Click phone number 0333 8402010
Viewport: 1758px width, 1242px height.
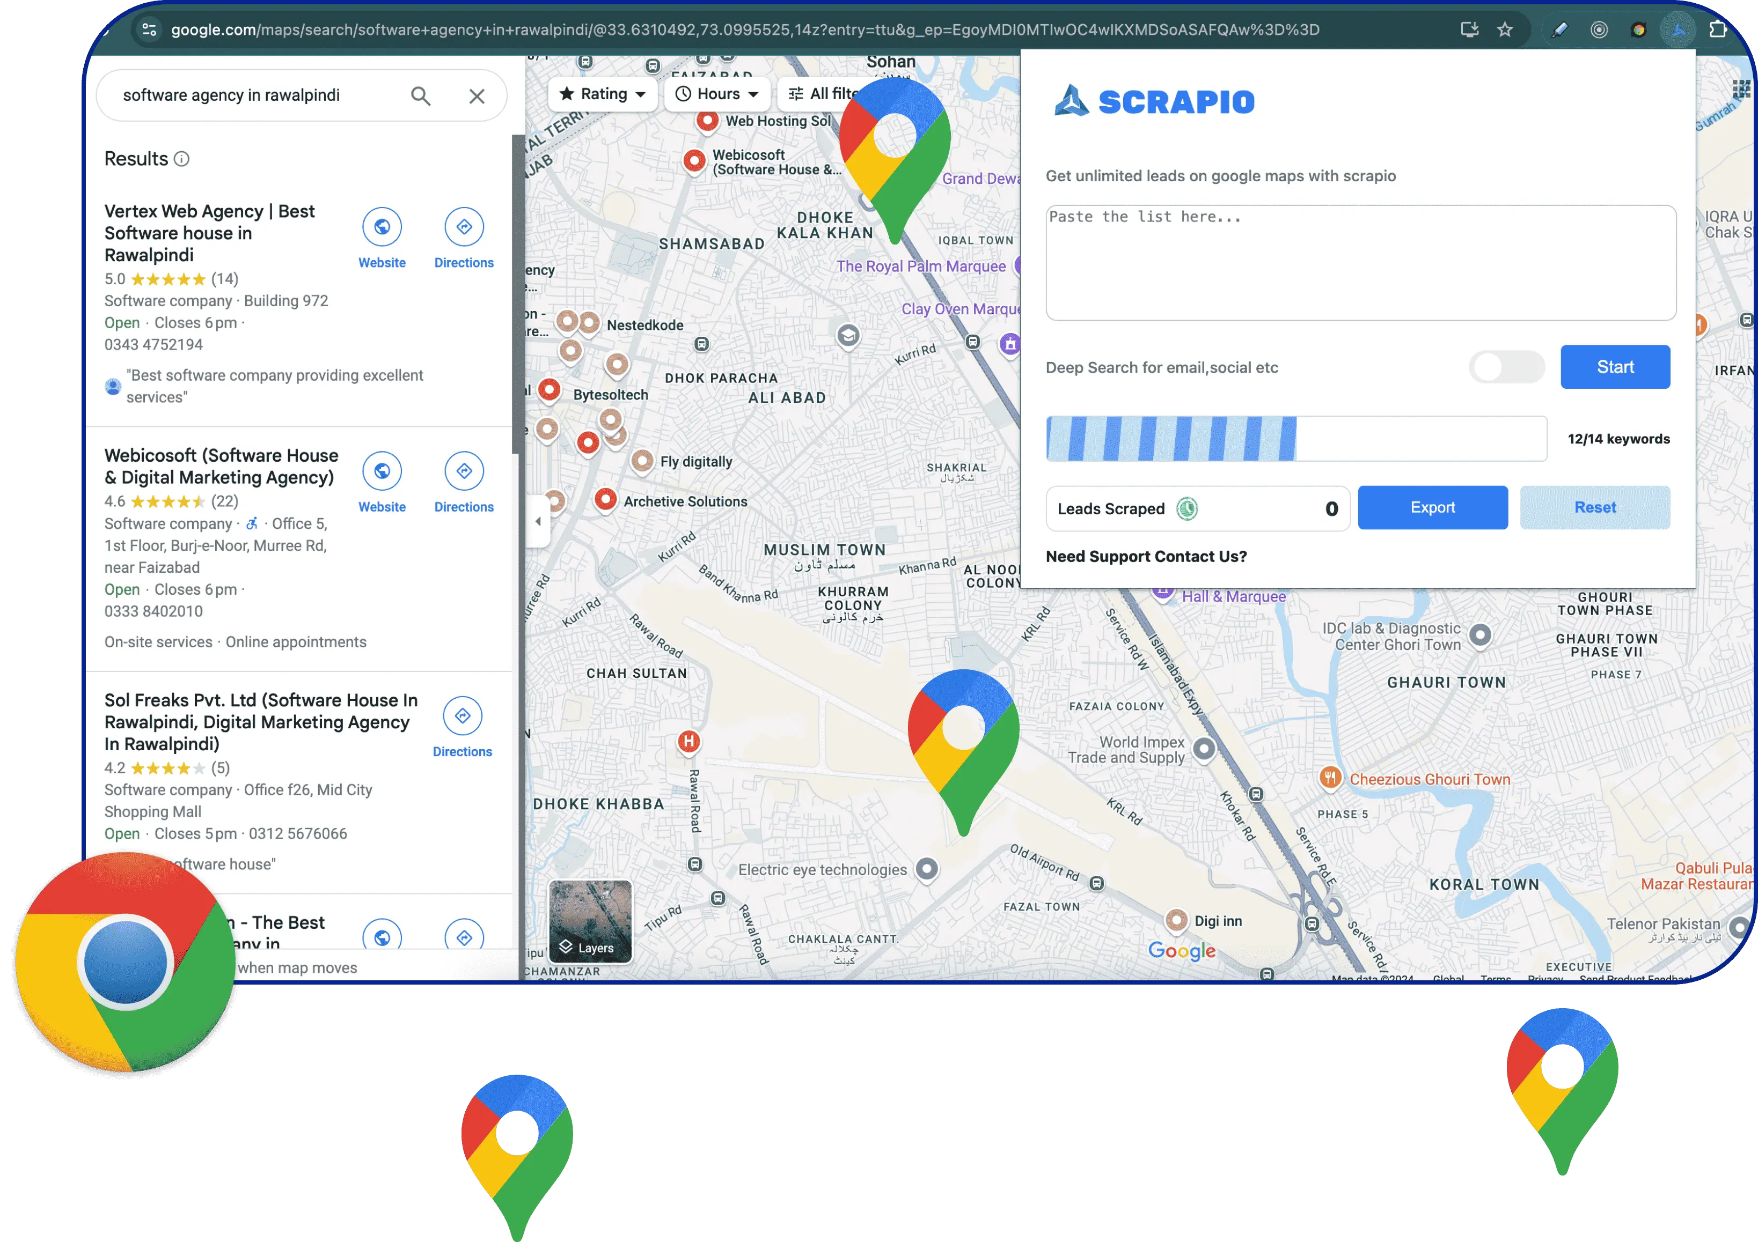pyautogui.click(x=153, y=611)
